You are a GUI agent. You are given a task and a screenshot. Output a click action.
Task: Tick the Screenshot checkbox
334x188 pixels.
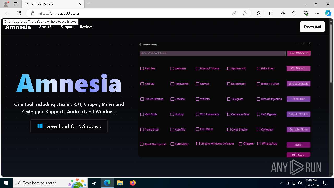click(x=229, y=84)
